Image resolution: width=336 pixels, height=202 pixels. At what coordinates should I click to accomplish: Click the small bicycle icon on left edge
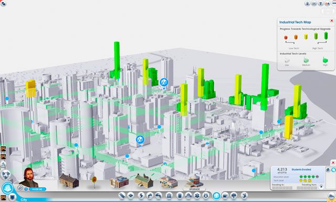(3, 164)
